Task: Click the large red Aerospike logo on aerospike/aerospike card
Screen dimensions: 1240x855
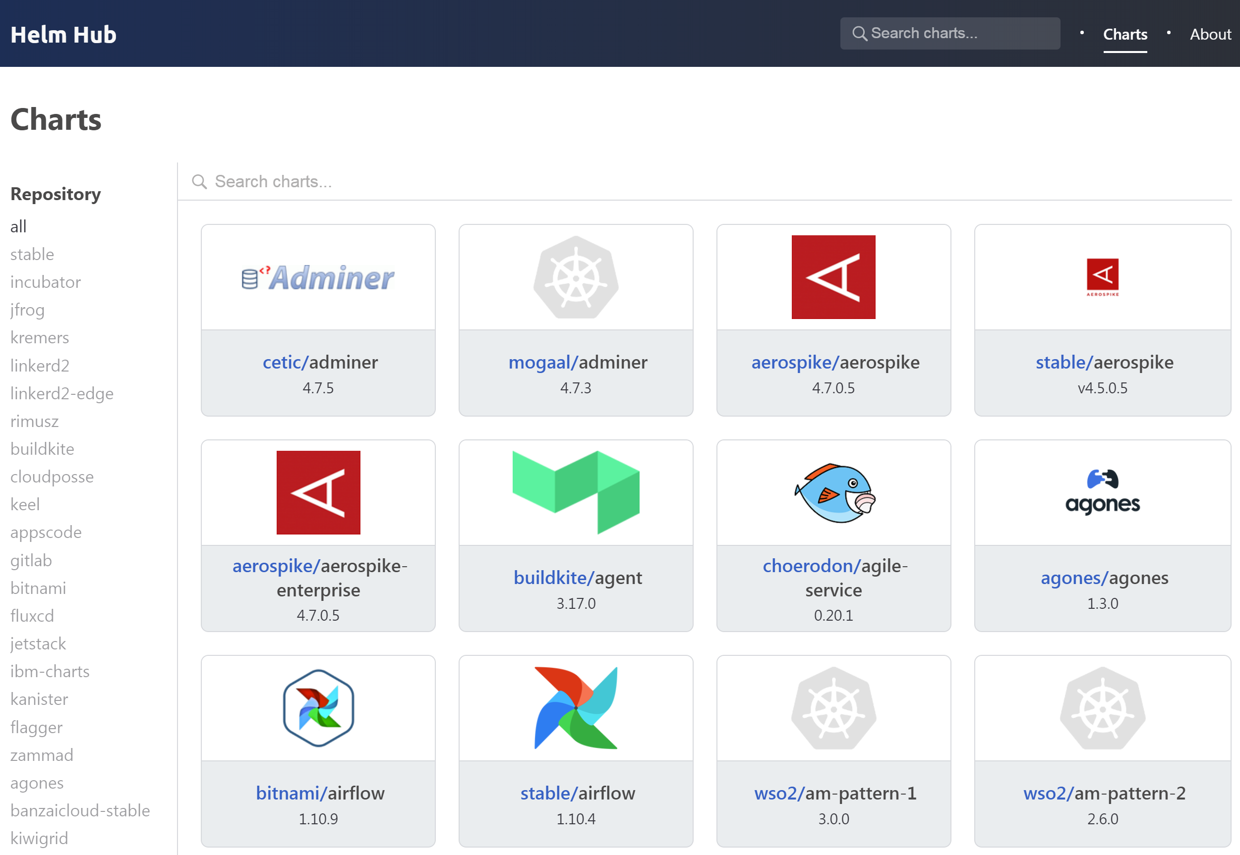Action: click(833, 277)
